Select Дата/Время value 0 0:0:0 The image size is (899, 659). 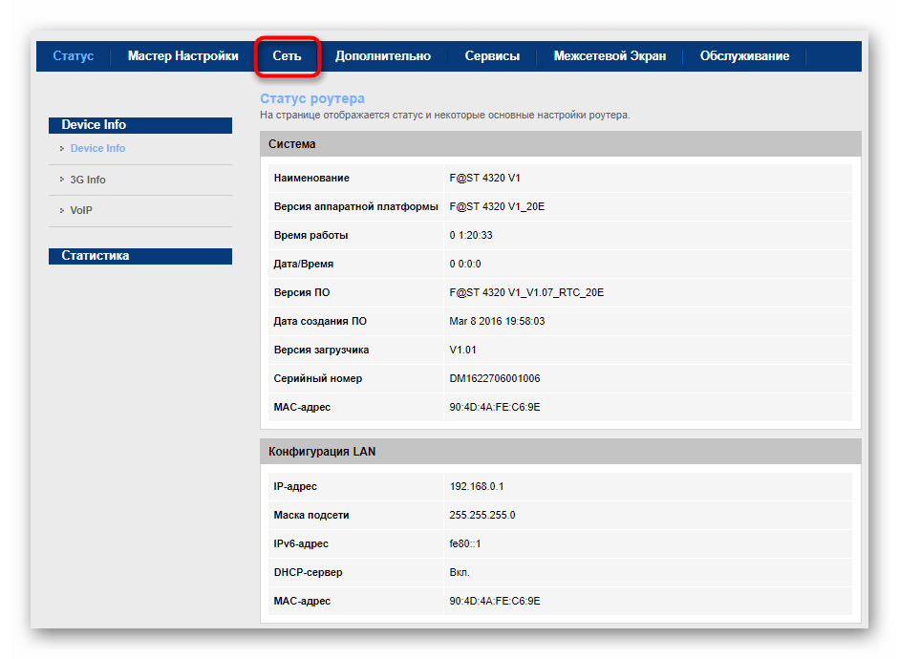click(465, 265)
